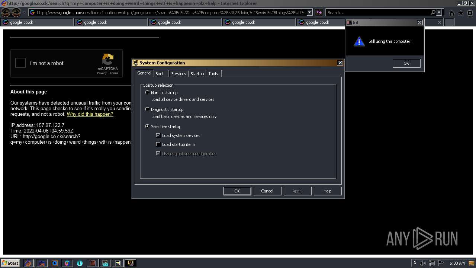The image size is (476, 268).
Task: Click the blue warning triangle icon
Action: pos(359,41)
